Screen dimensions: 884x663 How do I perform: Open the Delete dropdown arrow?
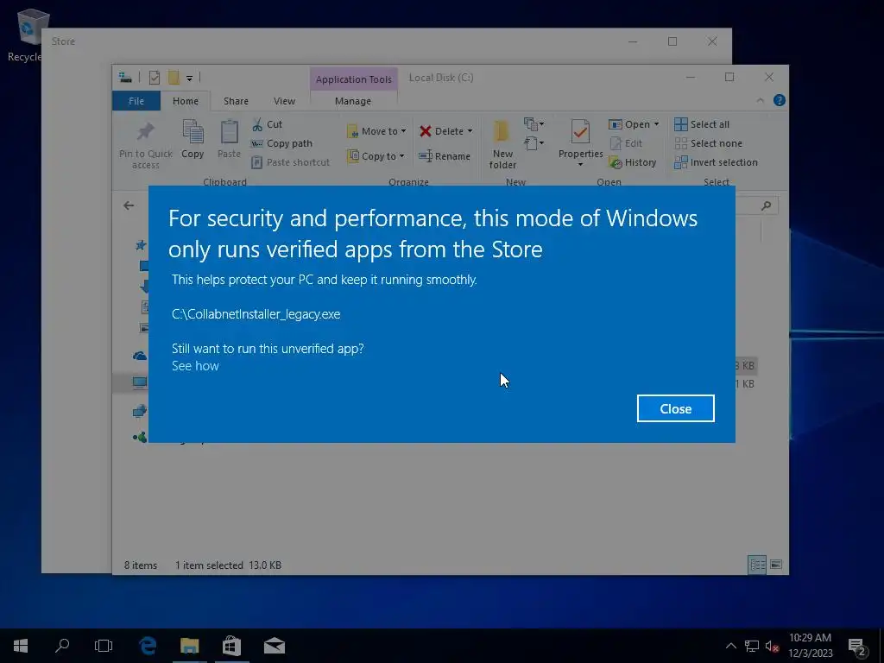tap(470, 131)
